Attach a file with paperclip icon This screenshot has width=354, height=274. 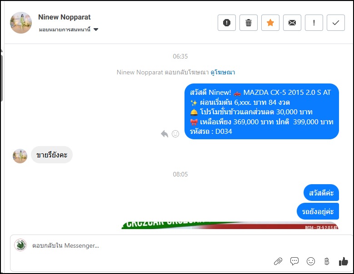[x=278, y=261]
